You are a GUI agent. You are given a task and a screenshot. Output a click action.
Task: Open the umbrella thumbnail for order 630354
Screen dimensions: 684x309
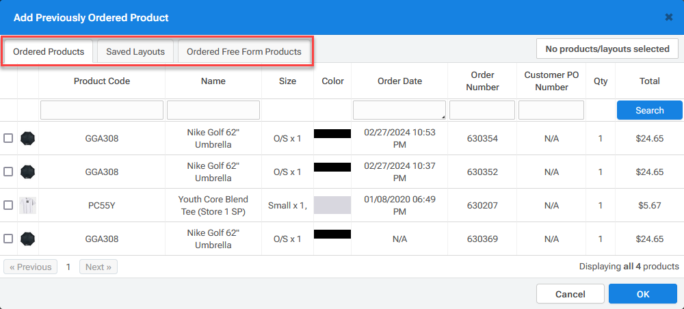pyautogui.click(x=28, y=139)
